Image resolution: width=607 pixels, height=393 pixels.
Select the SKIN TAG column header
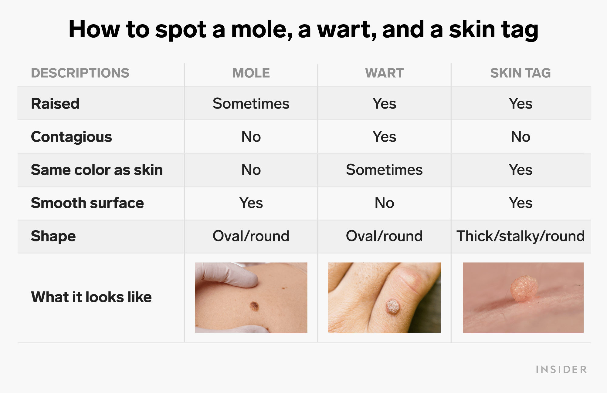[x=521, y=73]
